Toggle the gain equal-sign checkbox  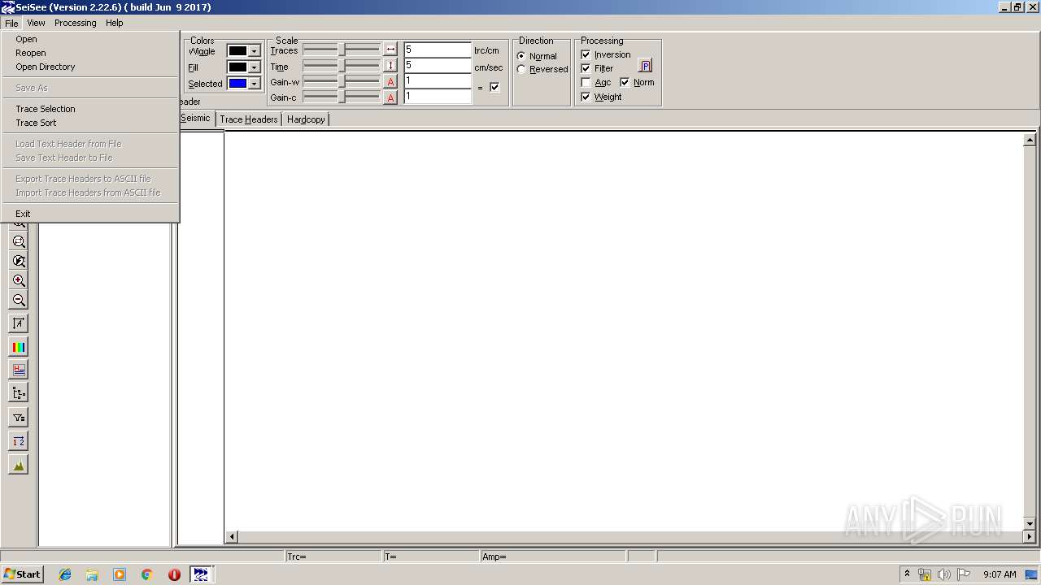(x=494, y=87)
